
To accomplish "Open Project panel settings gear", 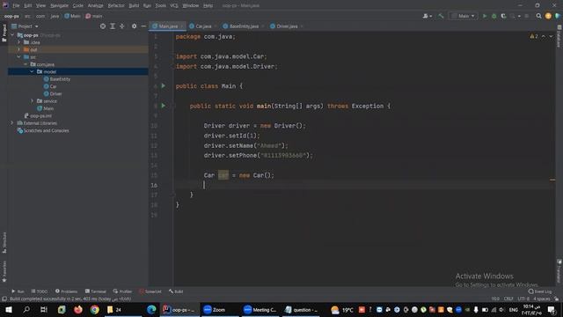I will 134,26.
